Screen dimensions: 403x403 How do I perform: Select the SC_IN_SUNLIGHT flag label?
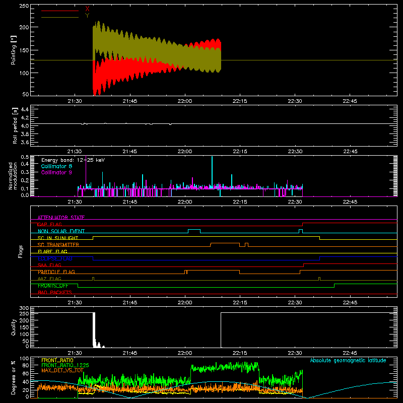pos(58,238)
